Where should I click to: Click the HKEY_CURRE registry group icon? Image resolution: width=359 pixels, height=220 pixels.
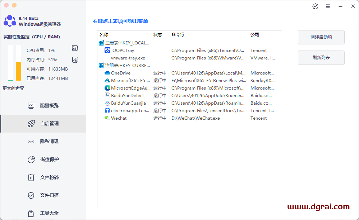(101, 65)
